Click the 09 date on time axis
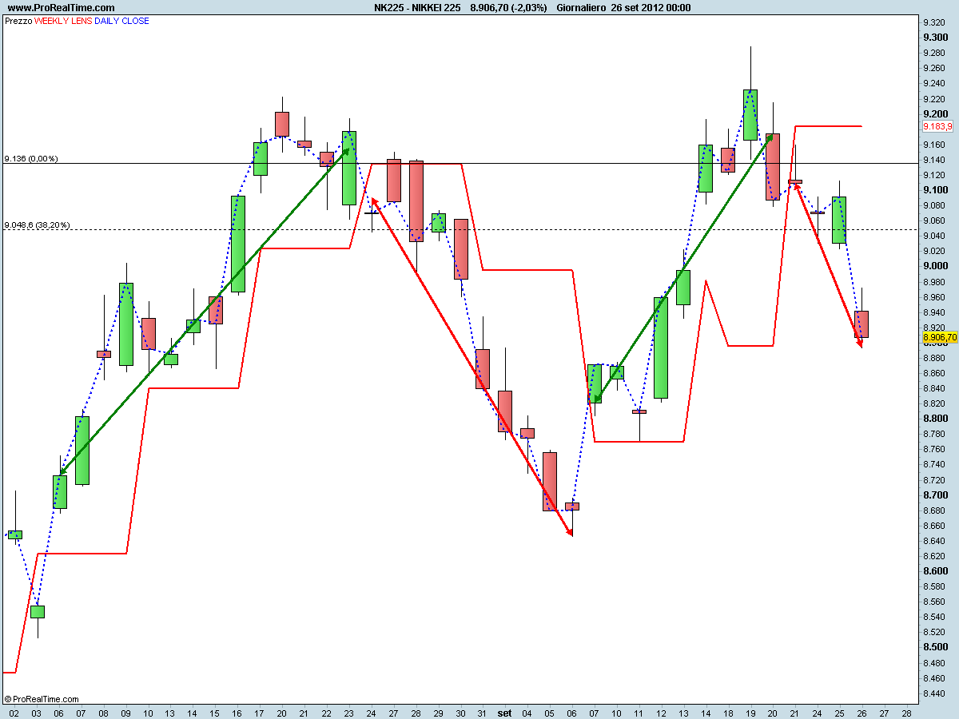This screenshot has width=959, height=719. coord(125,713)
